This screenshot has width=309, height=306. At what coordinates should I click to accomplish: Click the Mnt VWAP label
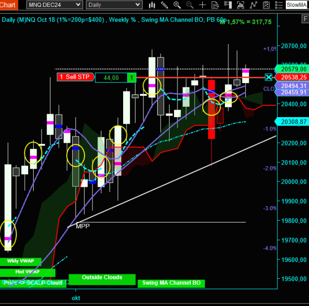coord(28,272)
